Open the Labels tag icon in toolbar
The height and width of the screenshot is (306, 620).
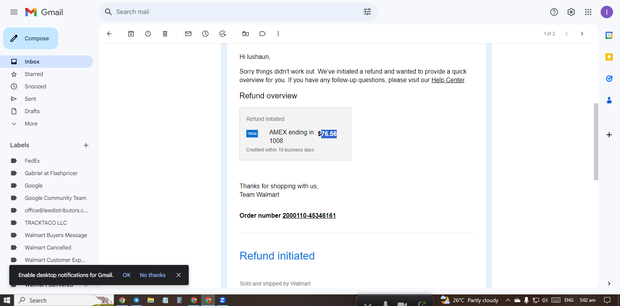tap(263, 34)
